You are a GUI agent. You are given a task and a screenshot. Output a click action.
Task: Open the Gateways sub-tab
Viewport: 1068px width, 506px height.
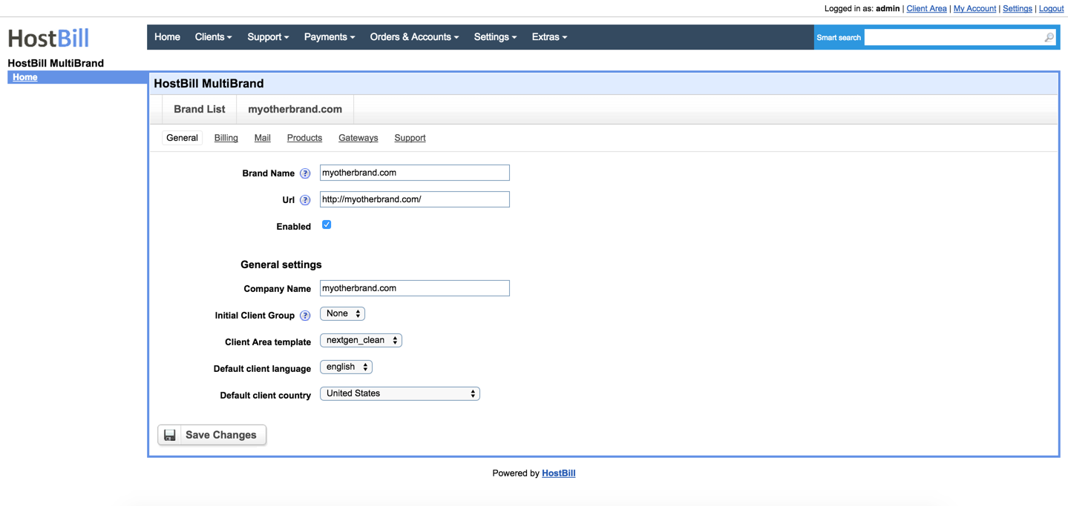(x=358, y=138)
